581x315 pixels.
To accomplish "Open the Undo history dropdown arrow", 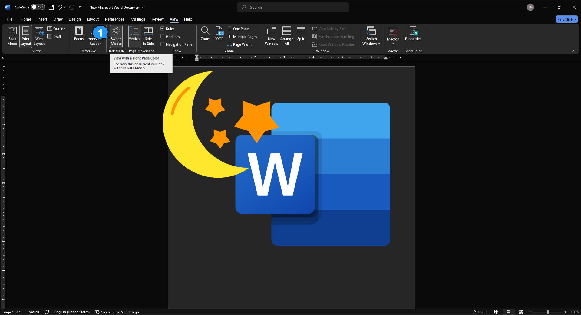I will (65, 7).
